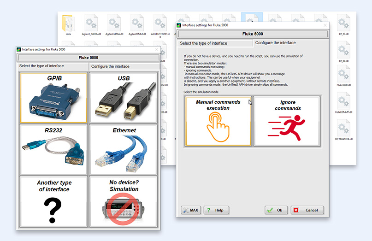Viewport: 372px width, 241px height.
Task: Click app icon in left dialog title bar
Action: click(19, 49)
